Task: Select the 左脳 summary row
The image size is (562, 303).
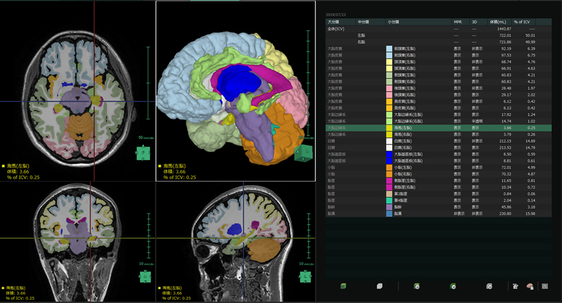Action: [x=439, y=35]
